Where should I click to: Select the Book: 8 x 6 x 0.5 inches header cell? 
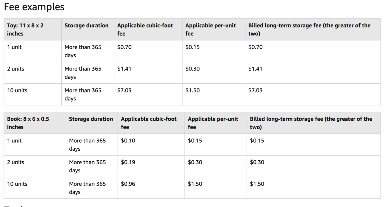click(x=30, y=123)
